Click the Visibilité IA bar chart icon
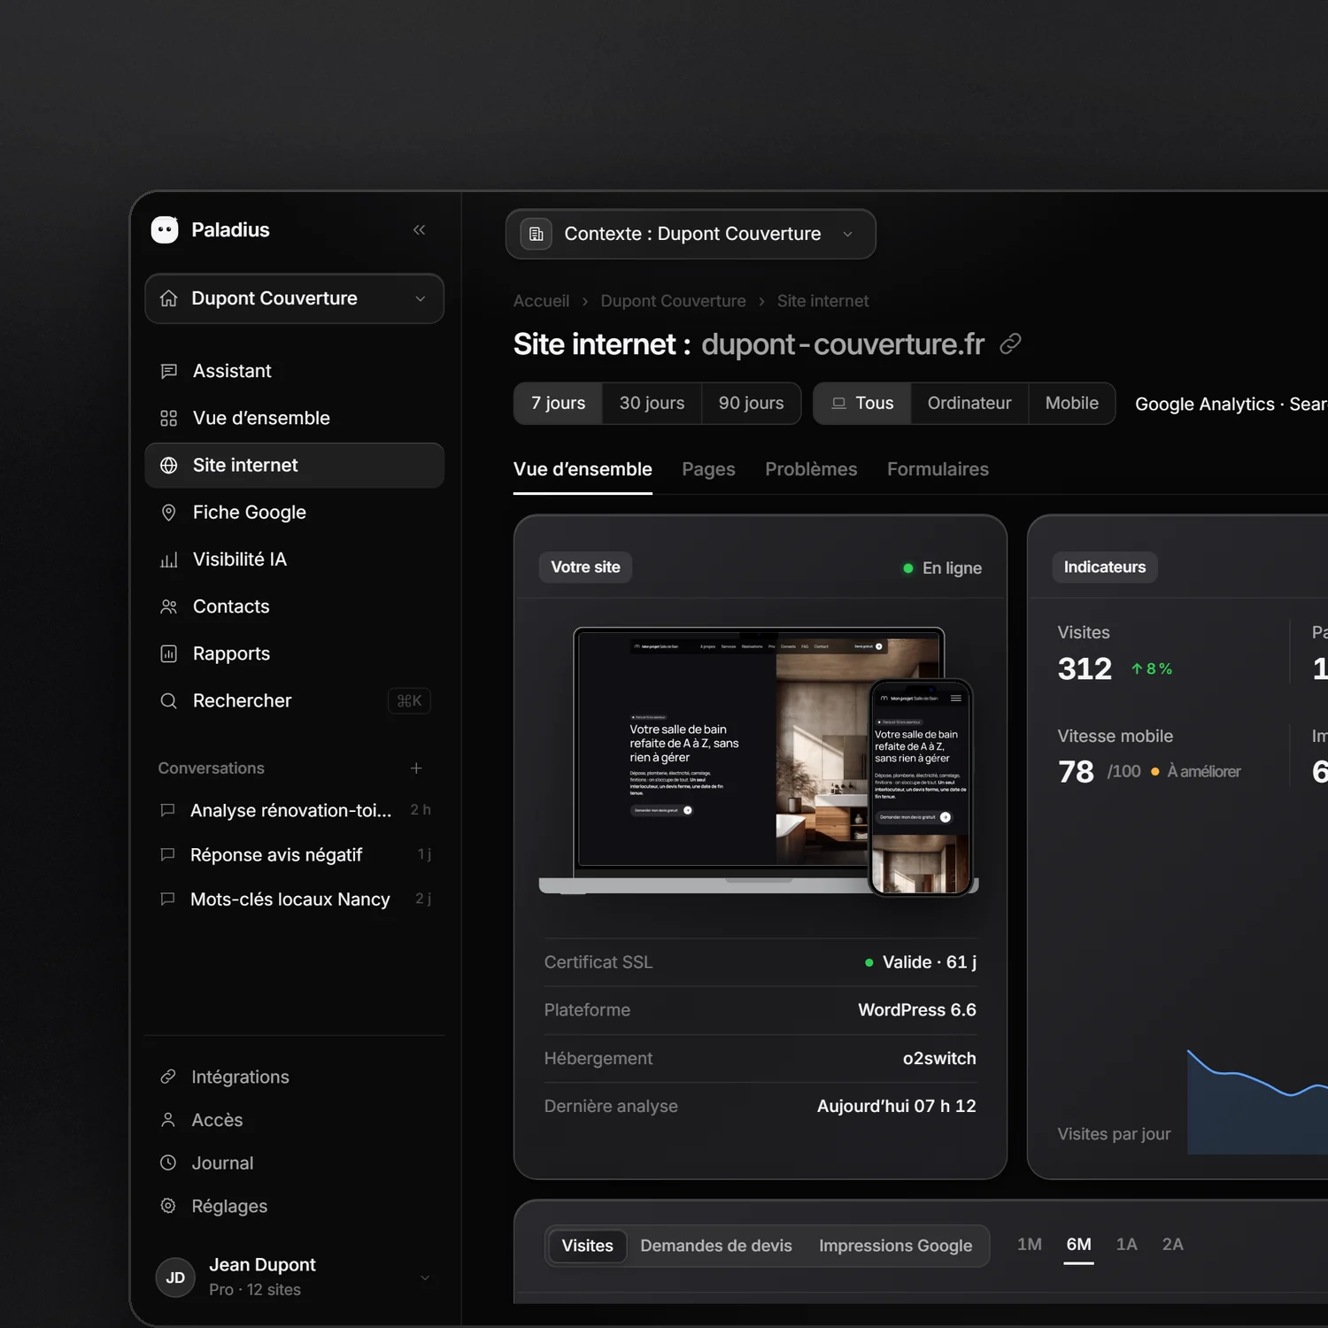 coord(169,560)
